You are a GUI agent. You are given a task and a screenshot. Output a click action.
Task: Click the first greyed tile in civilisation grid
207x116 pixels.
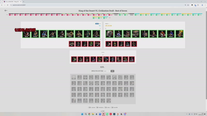pos(74,77)
